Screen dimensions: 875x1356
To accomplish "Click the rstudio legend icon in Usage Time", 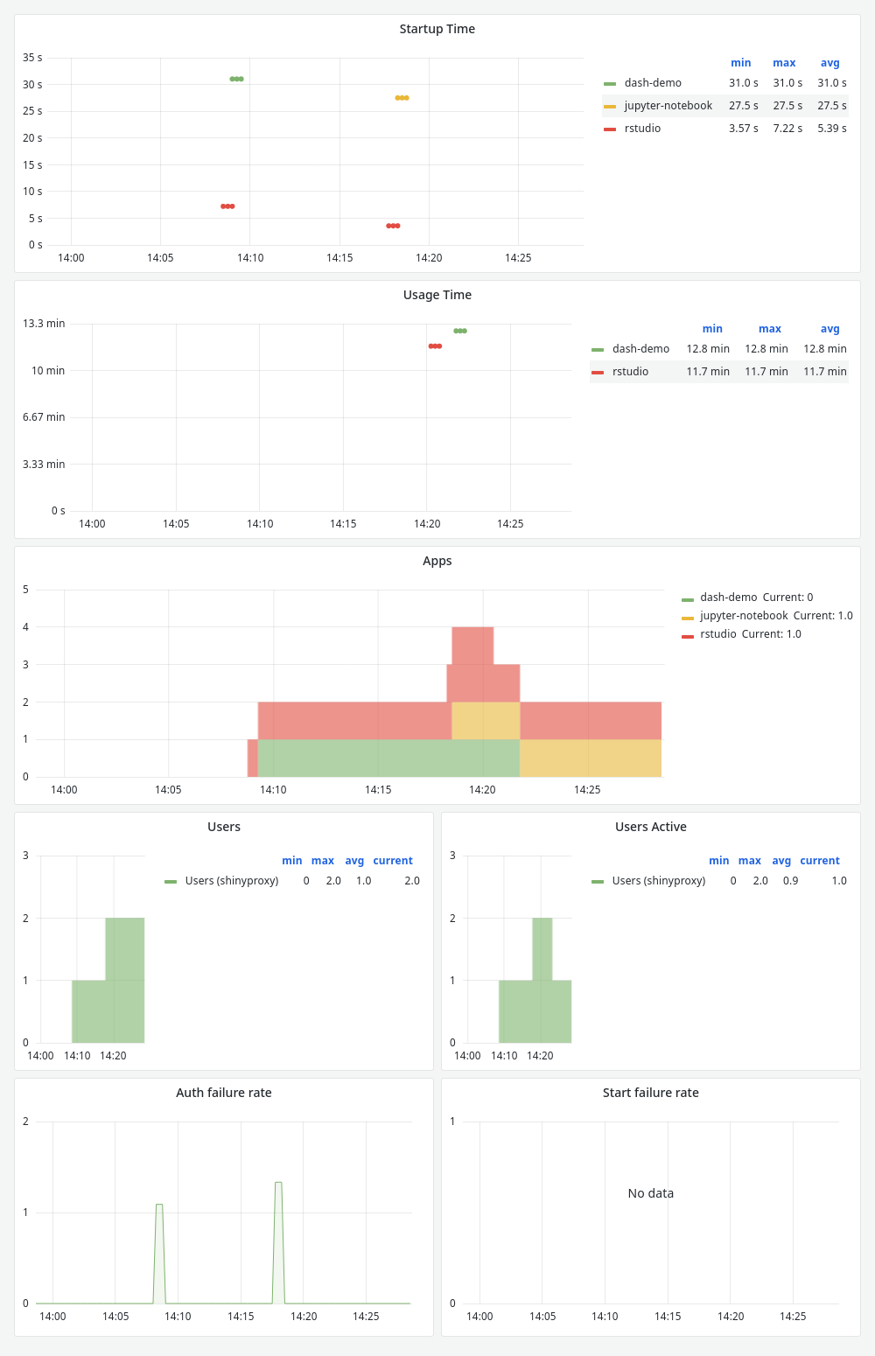I will [x=599, y=371].
